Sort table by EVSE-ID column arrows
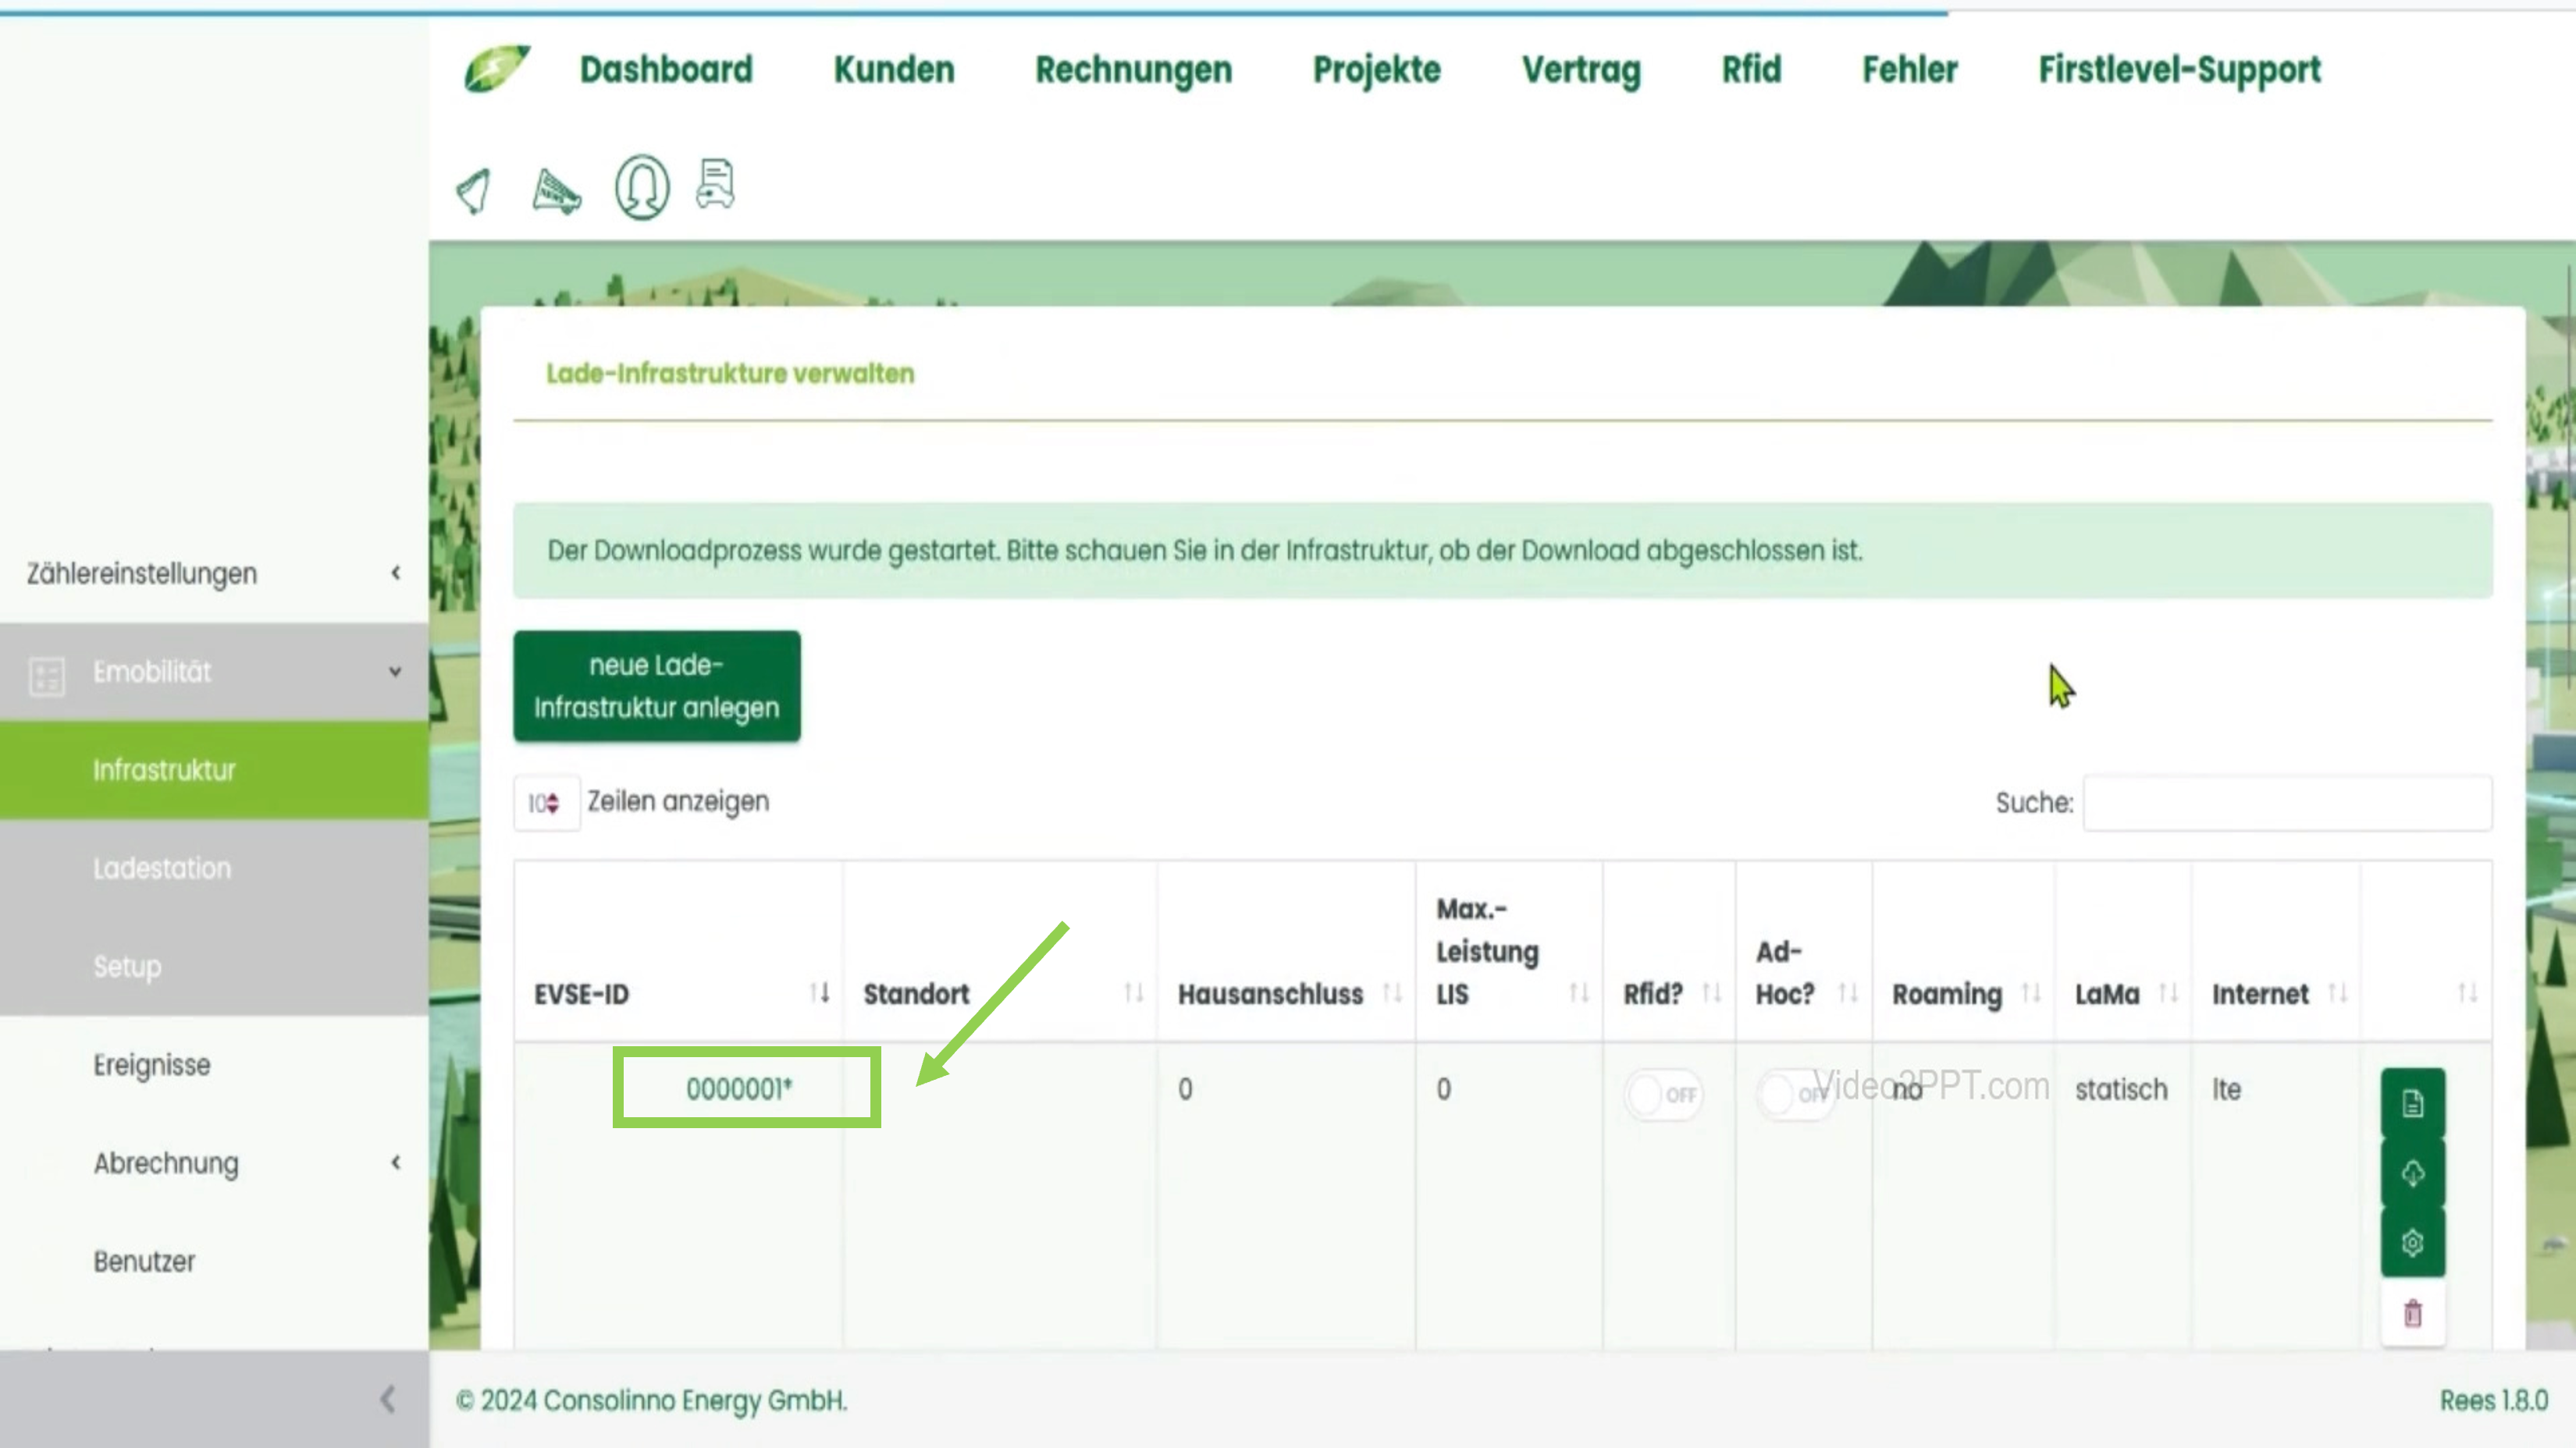This screenshot has width=2576, height=1448. pyautogui.click(x=819, y=993)
